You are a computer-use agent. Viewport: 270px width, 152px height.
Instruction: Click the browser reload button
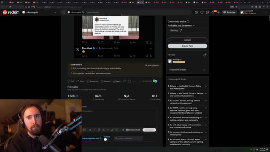tap(10, 7)
